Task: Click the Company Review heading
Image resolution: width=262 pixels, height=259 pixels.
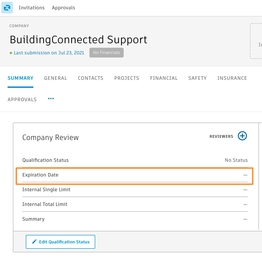Action: coord(50,137)
